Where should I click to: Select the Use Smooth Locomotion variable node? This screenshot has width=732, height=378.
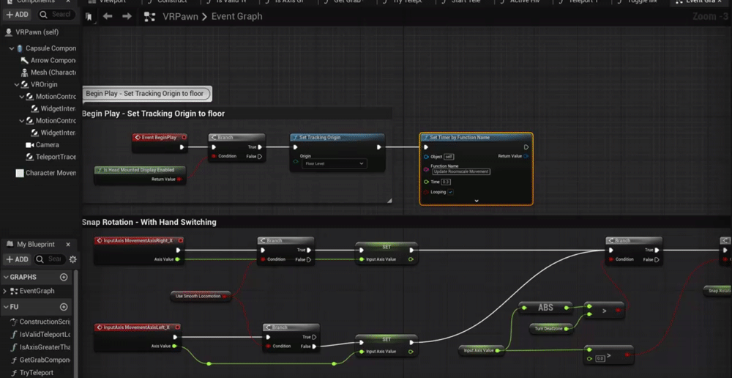201,296
